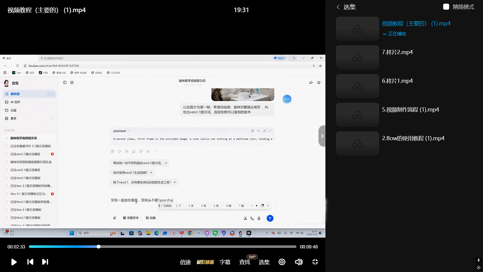
Task: Click the video progress bar handle
Action: pos(98,247)
